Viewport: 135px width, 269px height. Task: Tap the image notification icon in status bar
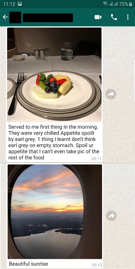coord(20,4)
